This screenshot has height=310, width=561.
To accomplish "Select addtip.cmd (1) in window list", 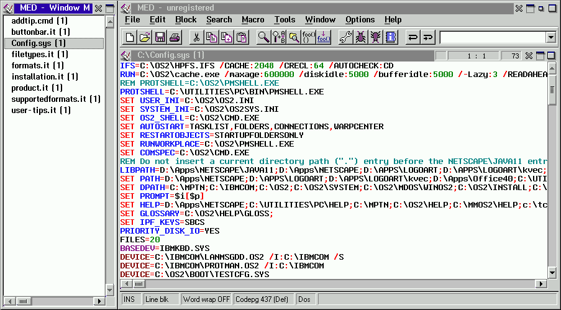I will coord(39,21).
